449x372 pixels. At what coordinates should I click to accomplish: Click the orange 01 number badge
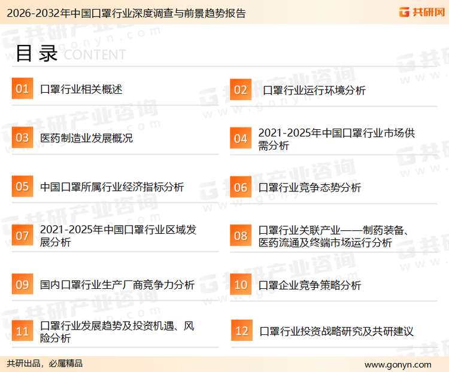tap(22, 89)
